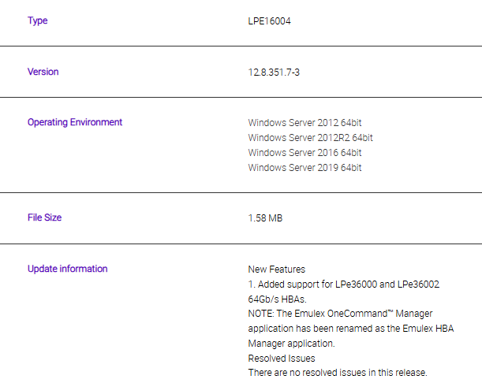This screenshot has height=383, width=482.
Task: Click the Windows Server 2012R2 64bit line
Action: point(310,138)
